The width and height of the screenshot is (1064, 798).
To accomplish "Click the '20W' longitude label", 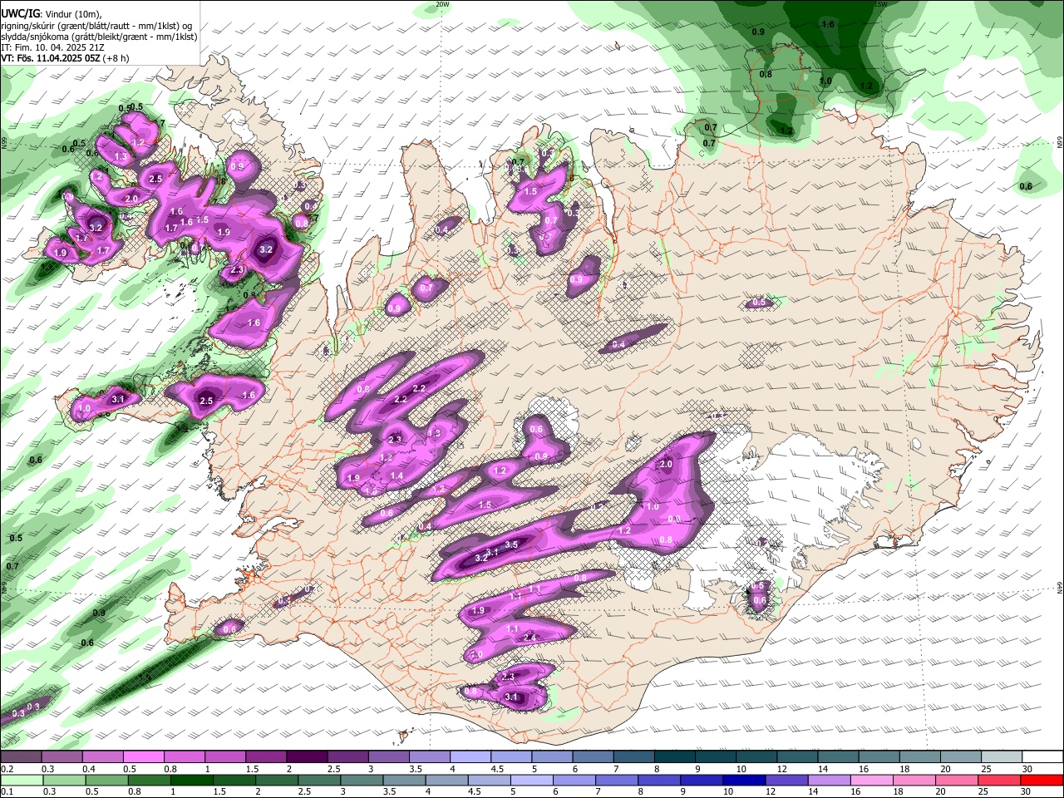I will click(442, 4).
